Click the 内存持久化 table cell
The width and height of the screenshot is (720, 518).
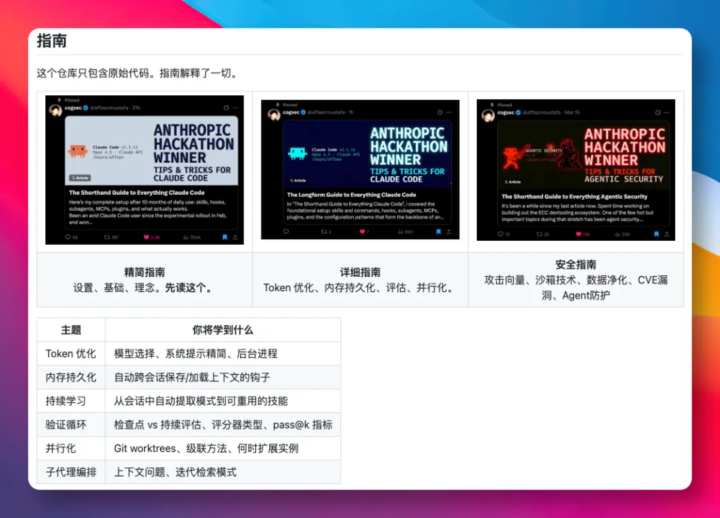coord(71,377)
